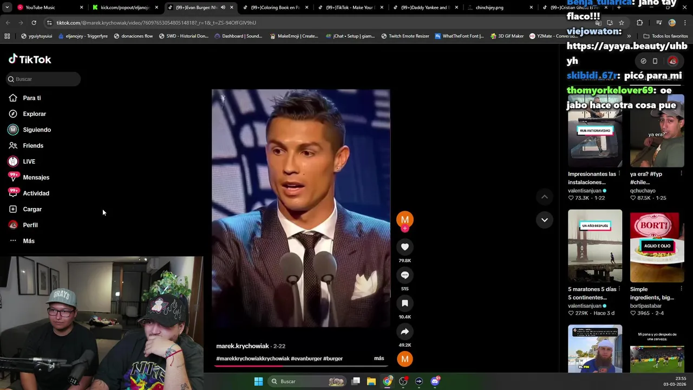Expand caption with más
The image size is (693, 390).
click(x=379, y=359)
